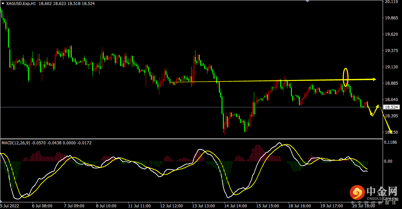Click the 19.620 price axis label
This screenshot has width=402, height=209.
[391, 34]
